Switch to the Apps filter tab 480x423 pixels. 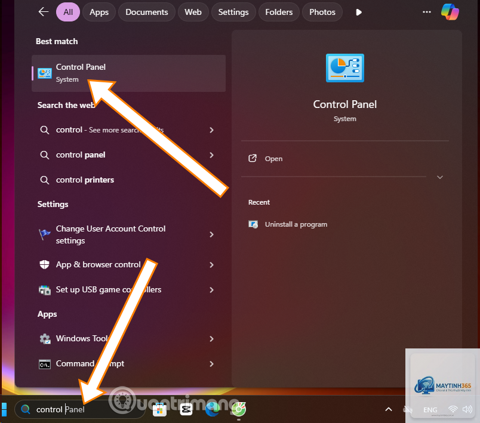click(99, 12)
